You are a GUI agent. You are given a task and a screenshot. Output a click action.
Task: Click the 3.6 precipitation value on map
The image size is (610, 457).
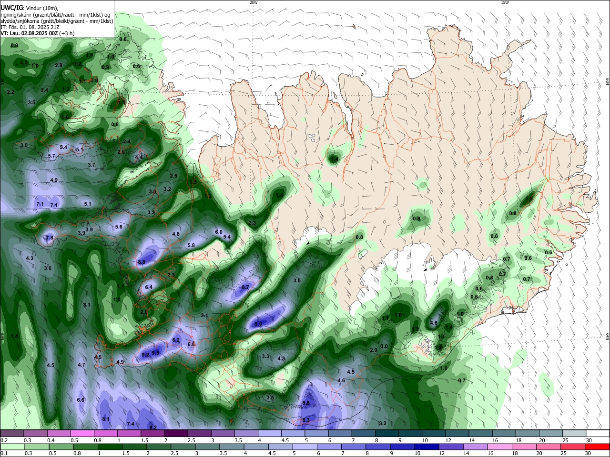pyautogui.click(x=48, y=268)
